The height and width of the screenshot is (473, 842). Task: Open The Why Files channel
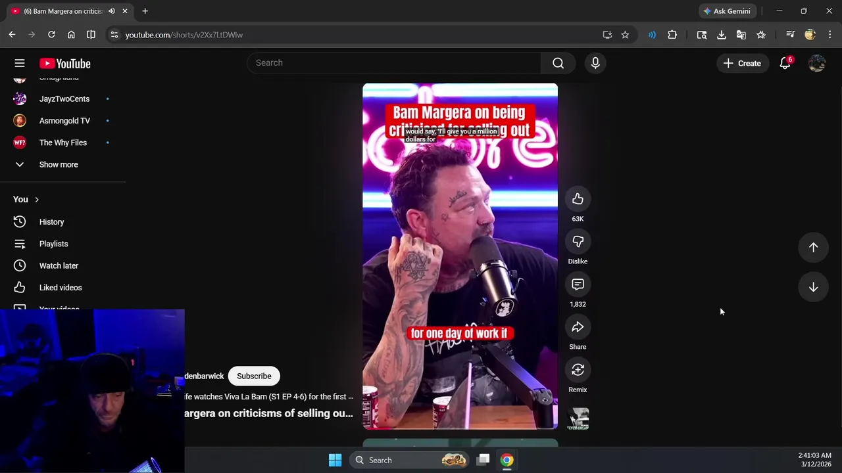click(x=62, y=143)
